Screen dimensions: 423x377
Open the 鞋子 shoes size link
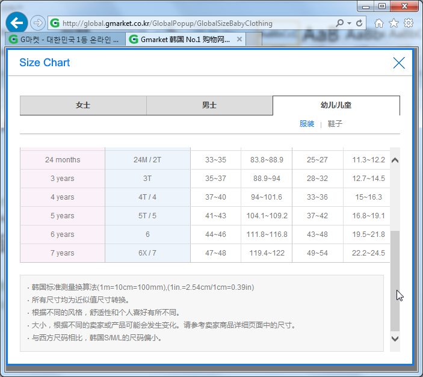click(335, 124)
